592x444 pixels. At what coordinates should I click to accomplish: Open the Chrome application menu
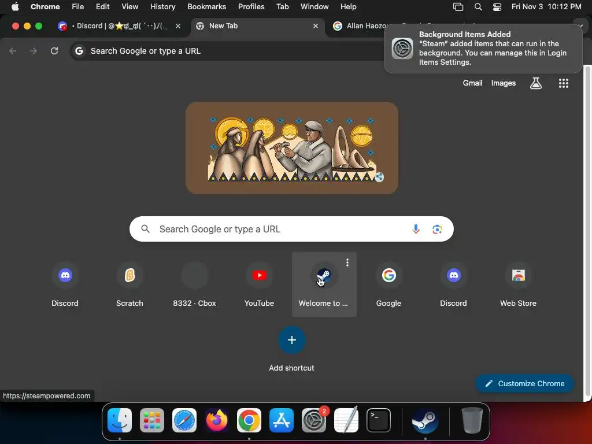pyautogui.click(x=45, y=6)
